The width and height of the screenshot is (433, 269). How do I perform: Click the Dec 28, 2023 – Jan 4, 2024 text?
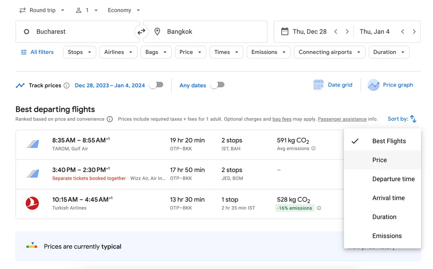pyautogui.click(x=110, y=85)
